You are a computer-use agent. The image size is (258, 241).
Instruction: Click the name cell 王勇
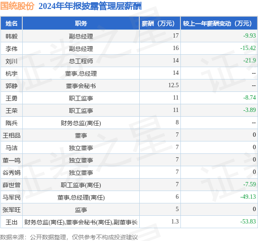[x=11, y=98]
